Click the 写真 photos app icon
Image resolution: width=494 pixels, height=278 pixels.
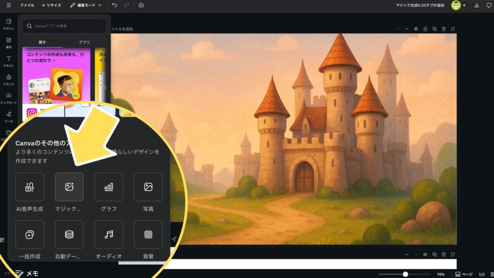tap(148, 187)
